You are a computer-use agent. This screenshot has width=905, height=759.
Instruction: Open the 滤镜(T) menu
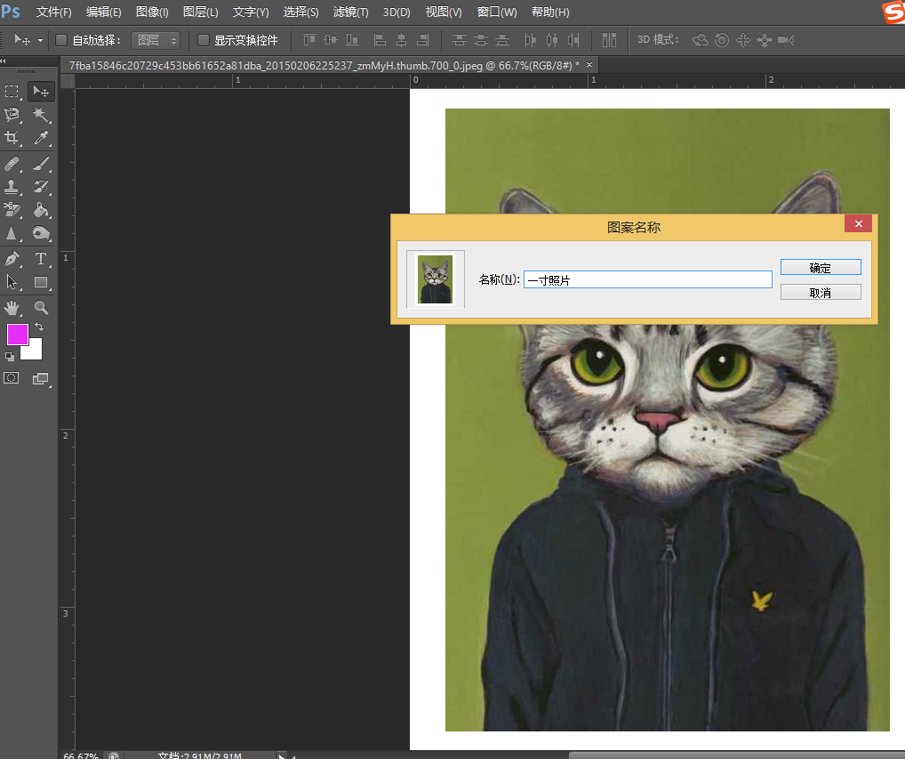(x=350, y=12)
